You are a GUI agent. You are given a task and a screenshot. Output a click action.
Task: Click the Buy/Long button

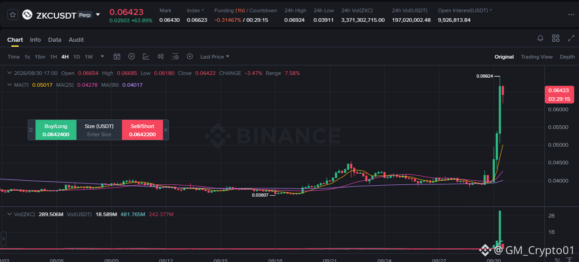56,130
